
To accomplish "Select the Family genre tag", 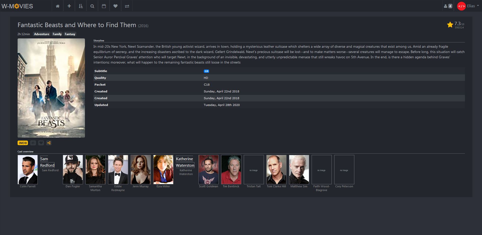I will coord(57,34).
